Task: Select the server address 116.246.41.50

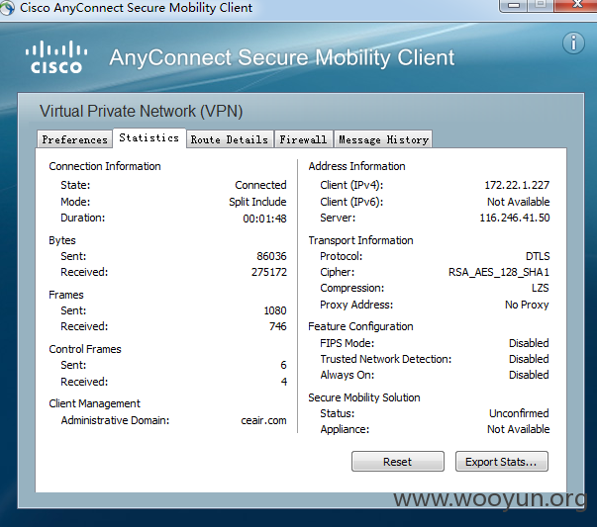Action: coord(515,218)
